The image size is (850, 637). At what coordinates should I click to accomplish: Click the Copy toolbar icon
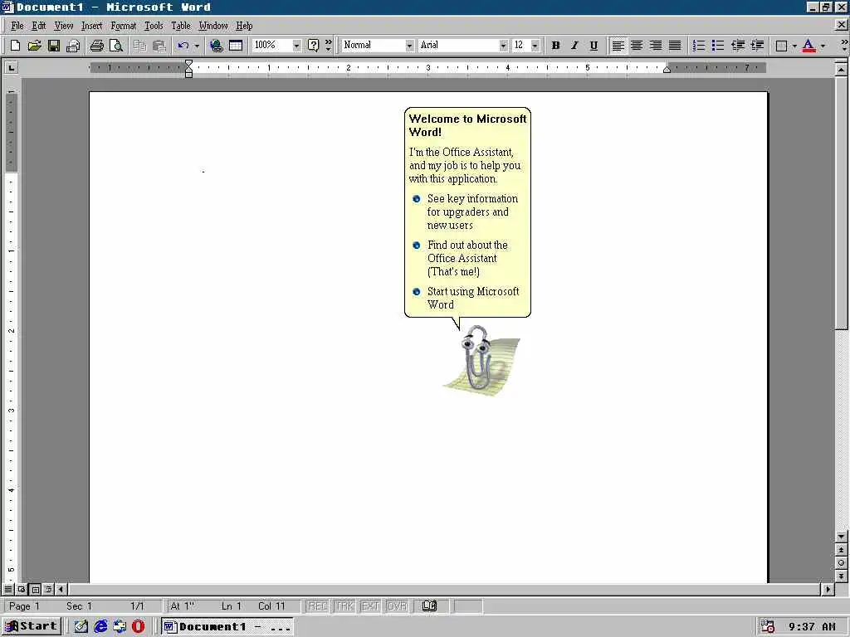pos(139,46)
